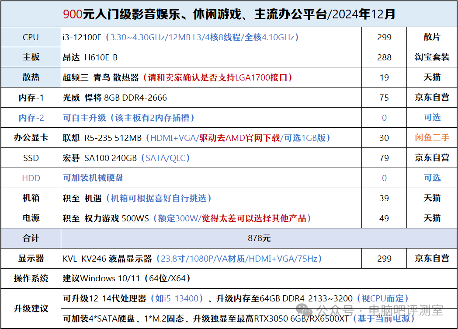Select the '内存-2' row label

pos(31,118)
